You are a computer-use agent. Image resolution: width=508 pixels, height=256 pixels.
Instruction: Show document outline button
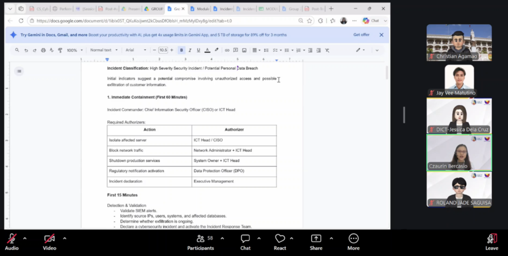point(19,71)
